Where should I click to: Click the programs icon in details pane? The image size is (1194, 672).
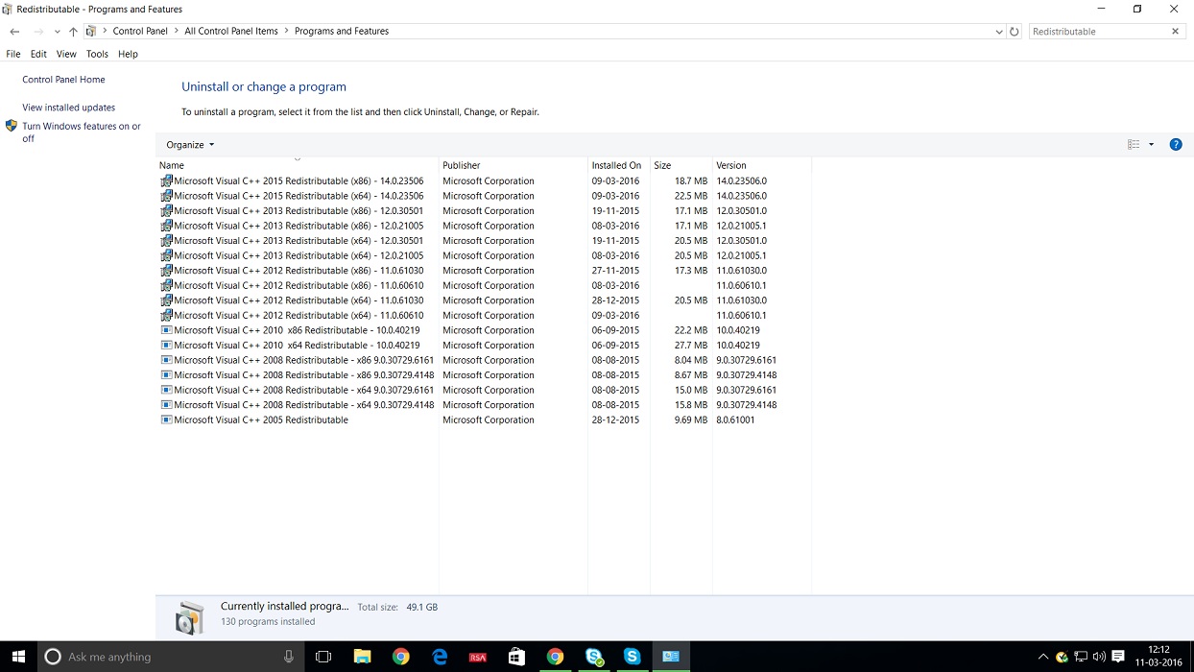coord(189,617)
